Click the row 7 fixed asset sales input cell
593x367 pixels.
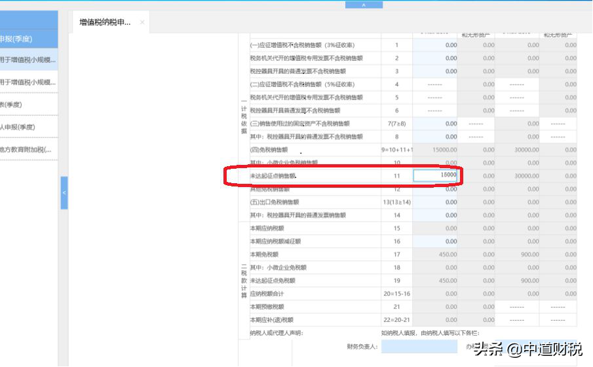coord(435,124)
